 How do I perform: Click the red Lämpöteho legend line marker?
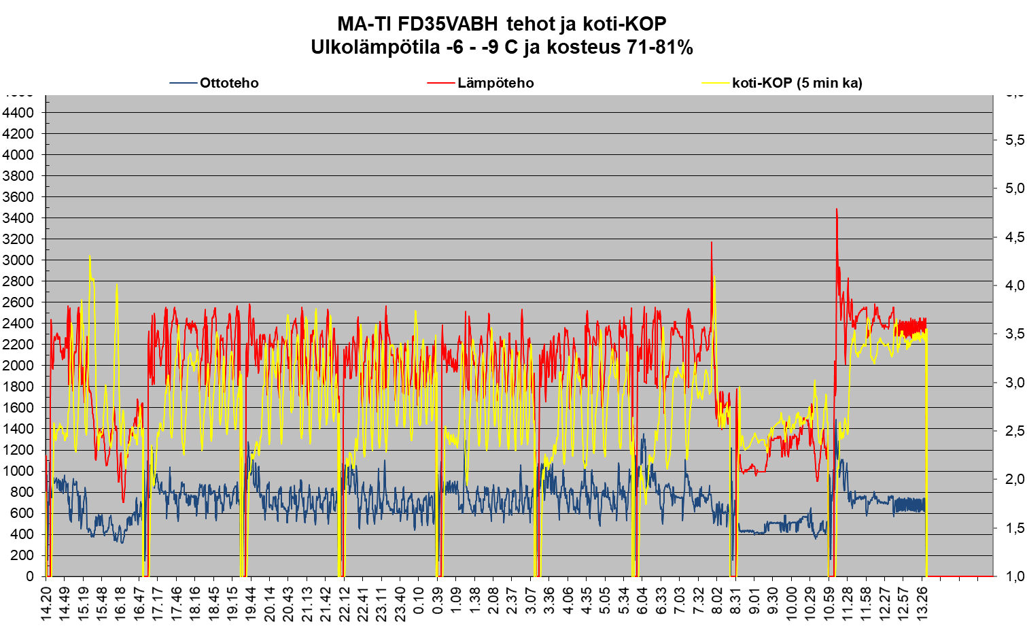point(440,84)
